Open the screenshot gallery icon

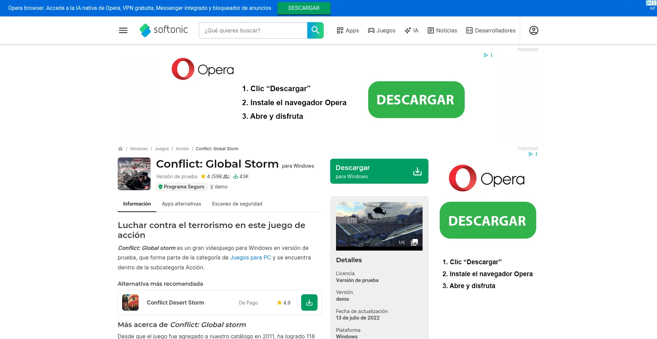(414, 242)
